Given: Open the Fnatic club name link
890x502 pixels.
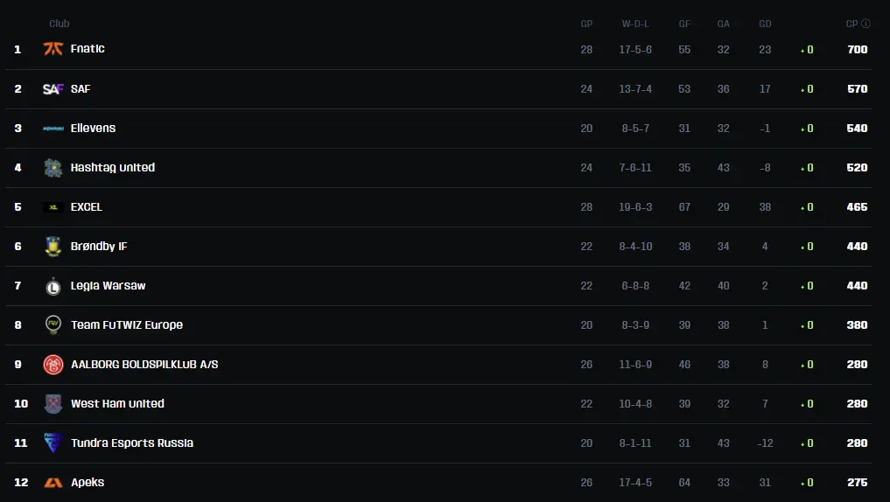Looking at the screenshot, I should click(x=88, y=49).
